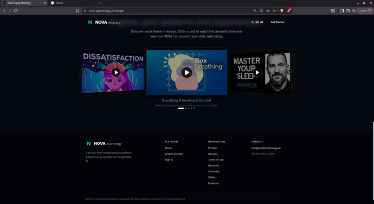This screenshot has width=374, height=204.
Task: Reload the current page
Action: (16, 11)
